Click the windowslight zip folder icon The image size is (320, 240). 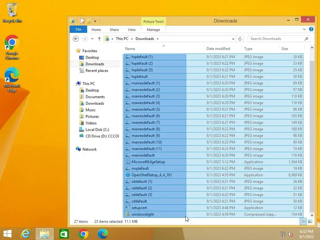coord(128,214)
